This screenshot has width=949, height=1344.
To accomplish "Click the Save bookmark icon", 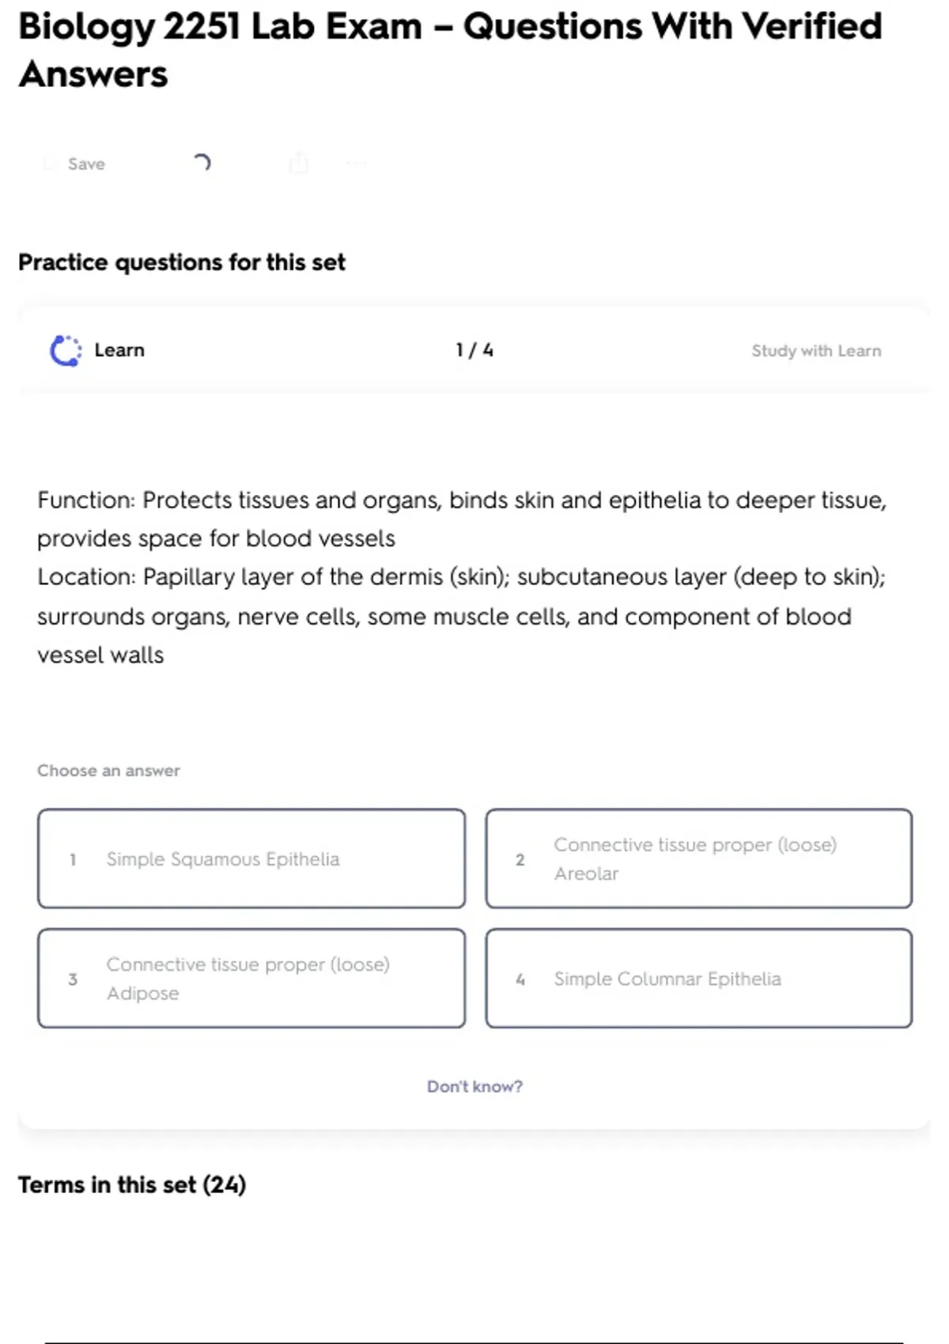I will (x=50, y=164).
